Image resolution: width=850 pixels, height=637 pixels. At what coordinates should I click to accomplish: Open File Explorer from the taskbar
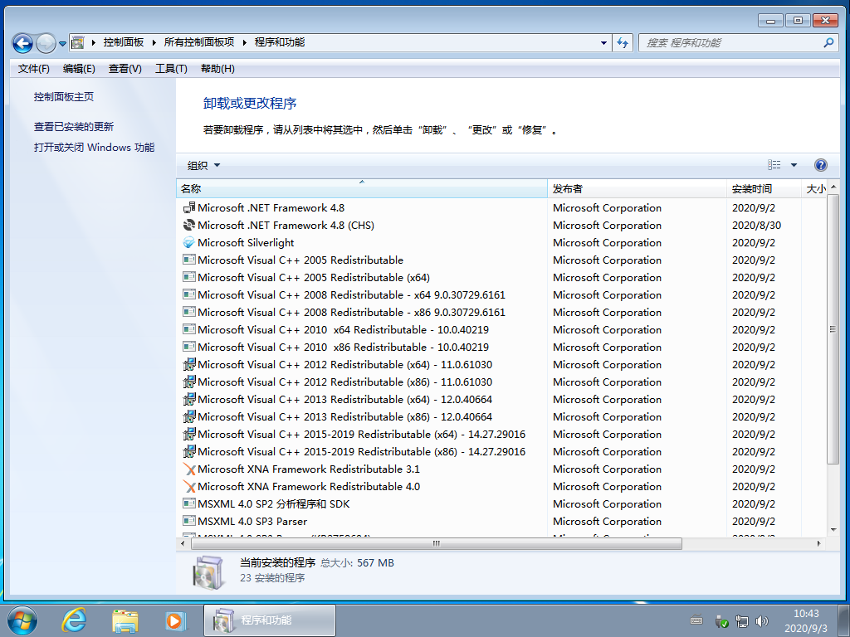click(x=125, y=620)
